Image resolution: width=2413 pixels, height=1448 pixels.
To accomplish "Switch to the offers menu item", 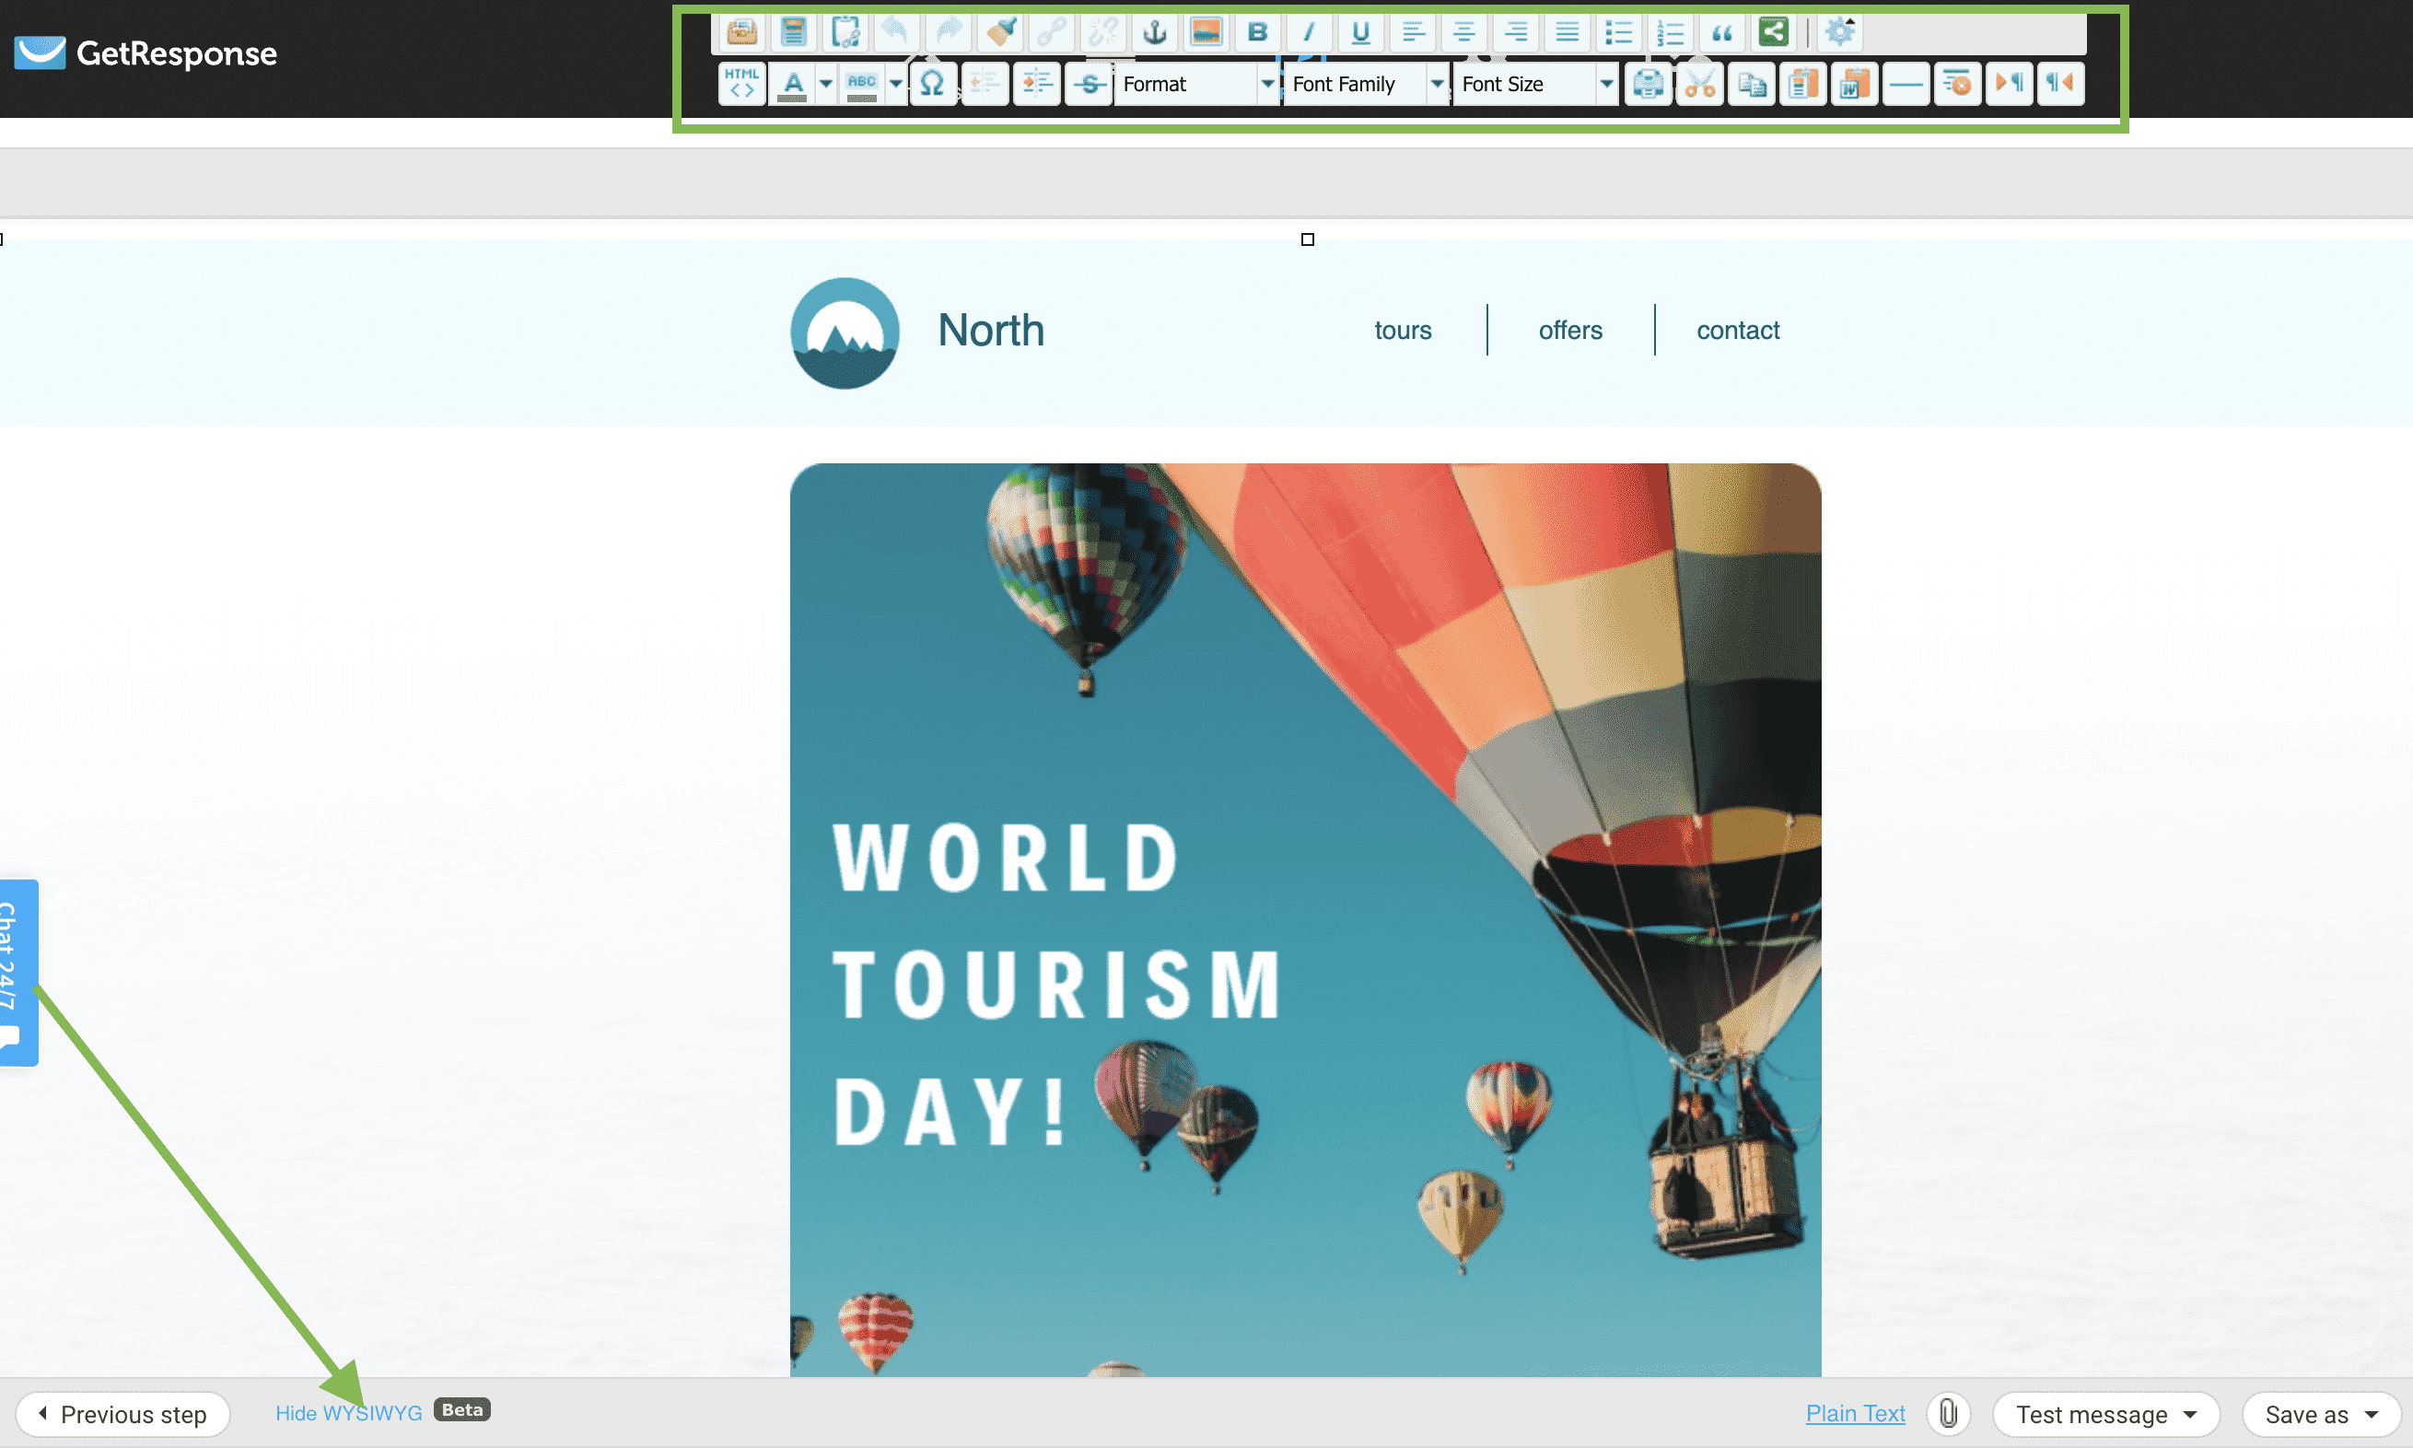I will 1569,330.
